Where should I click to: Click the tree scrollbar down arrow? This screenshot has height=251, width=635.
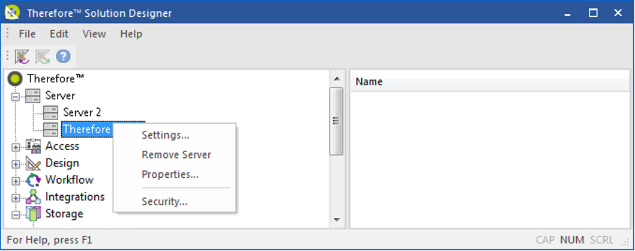(x=337, y=220)
